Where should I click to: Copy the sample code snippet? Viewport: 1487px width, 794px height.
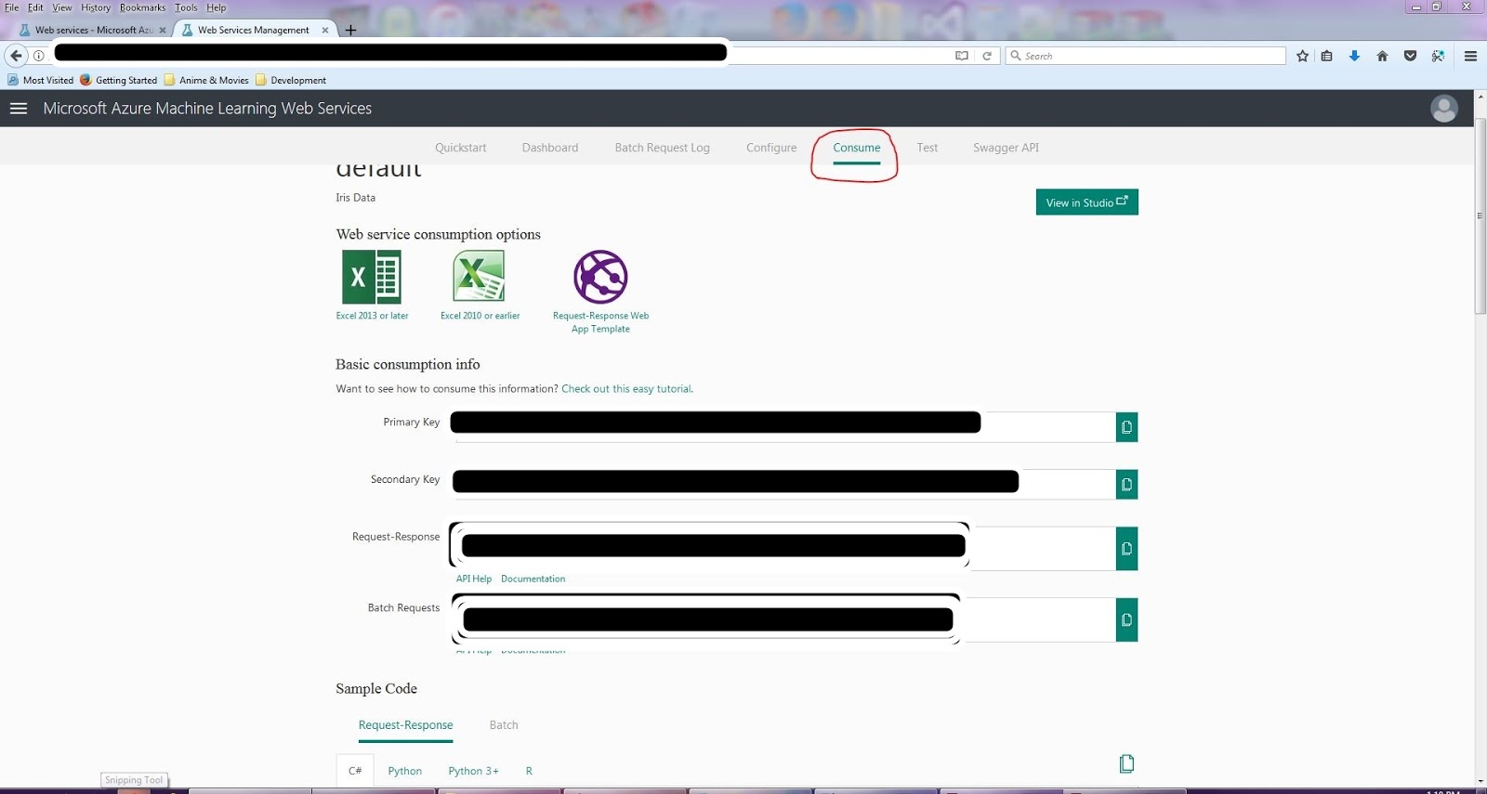(1126, 763)
